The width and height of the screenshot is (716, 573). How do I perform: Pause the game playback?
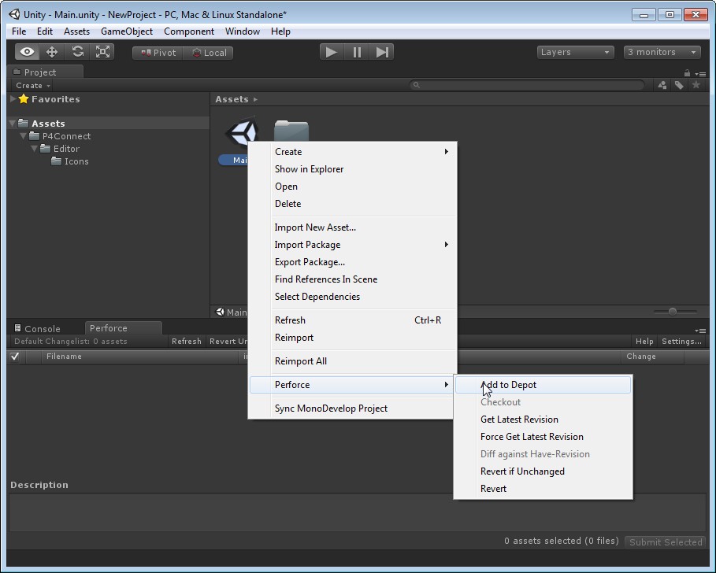click(357, 52)
